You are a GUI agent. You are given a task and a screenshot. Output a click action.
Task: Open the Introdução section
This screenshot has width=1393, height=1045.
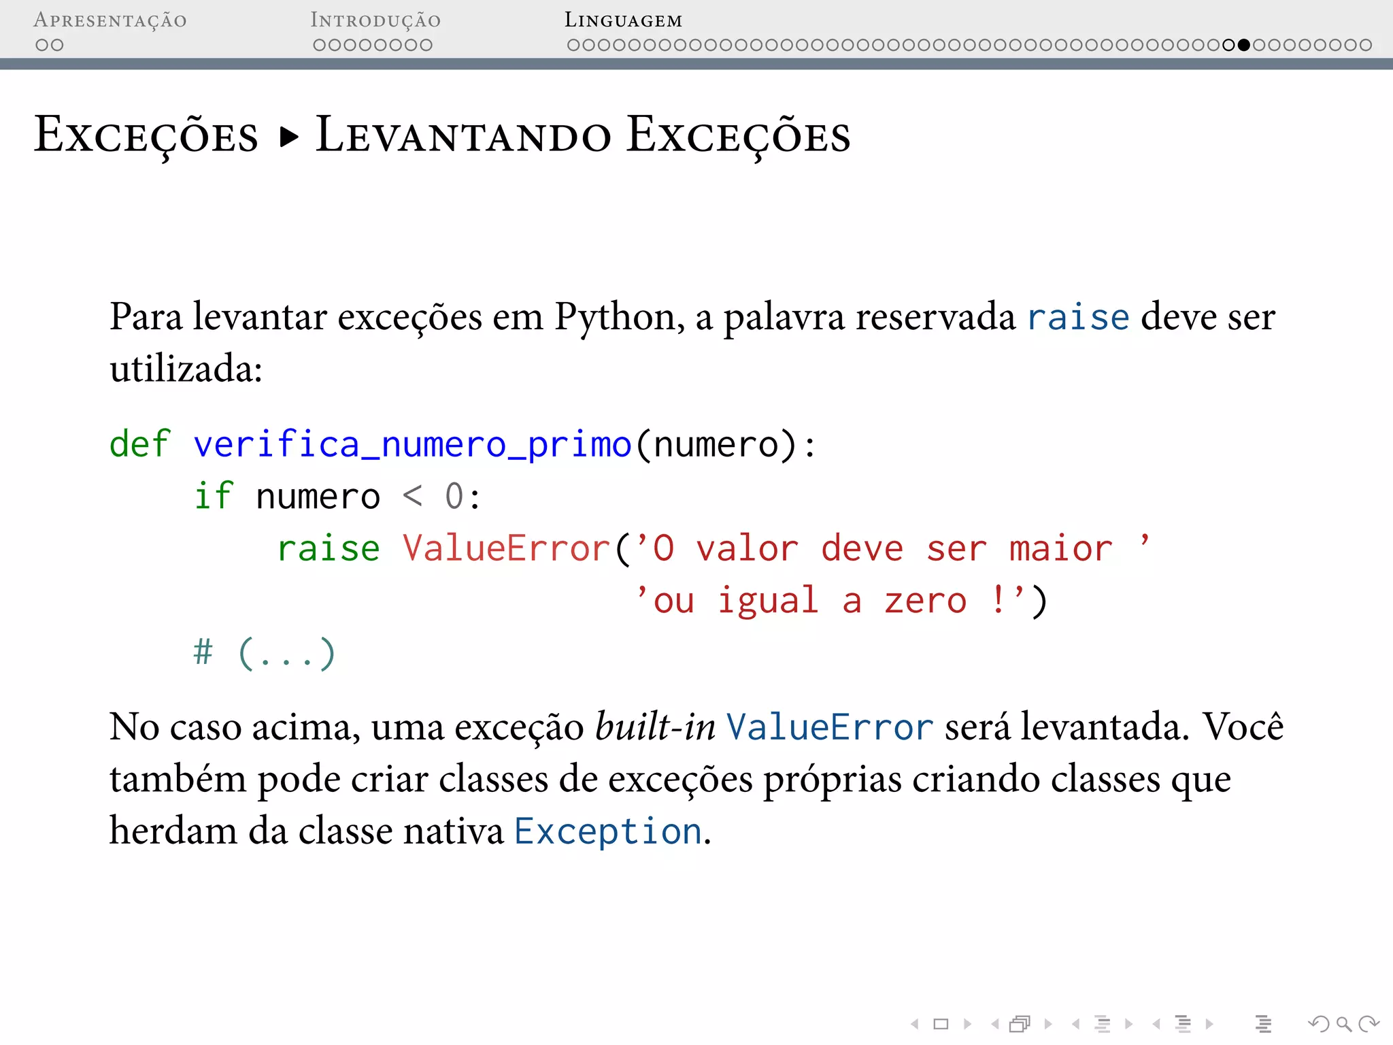[375, 20]
